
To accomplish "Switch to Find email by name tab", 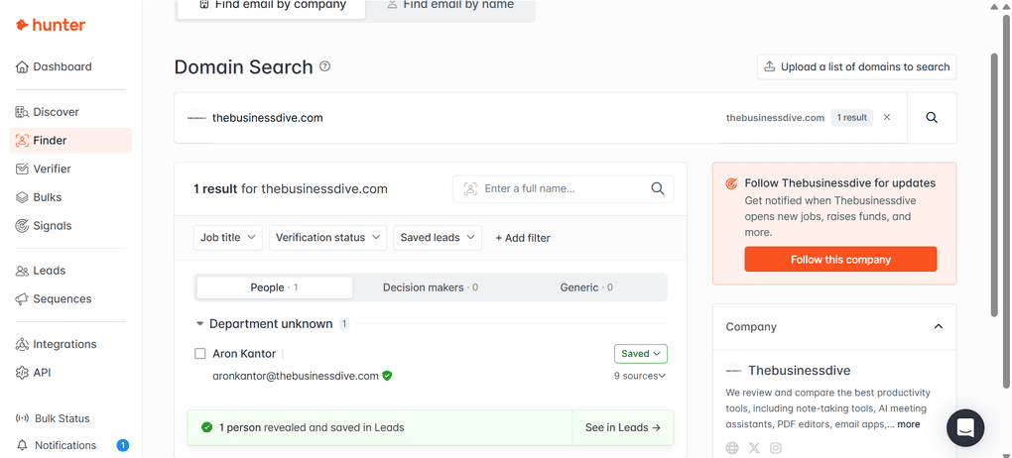I will tap(449, 5).
